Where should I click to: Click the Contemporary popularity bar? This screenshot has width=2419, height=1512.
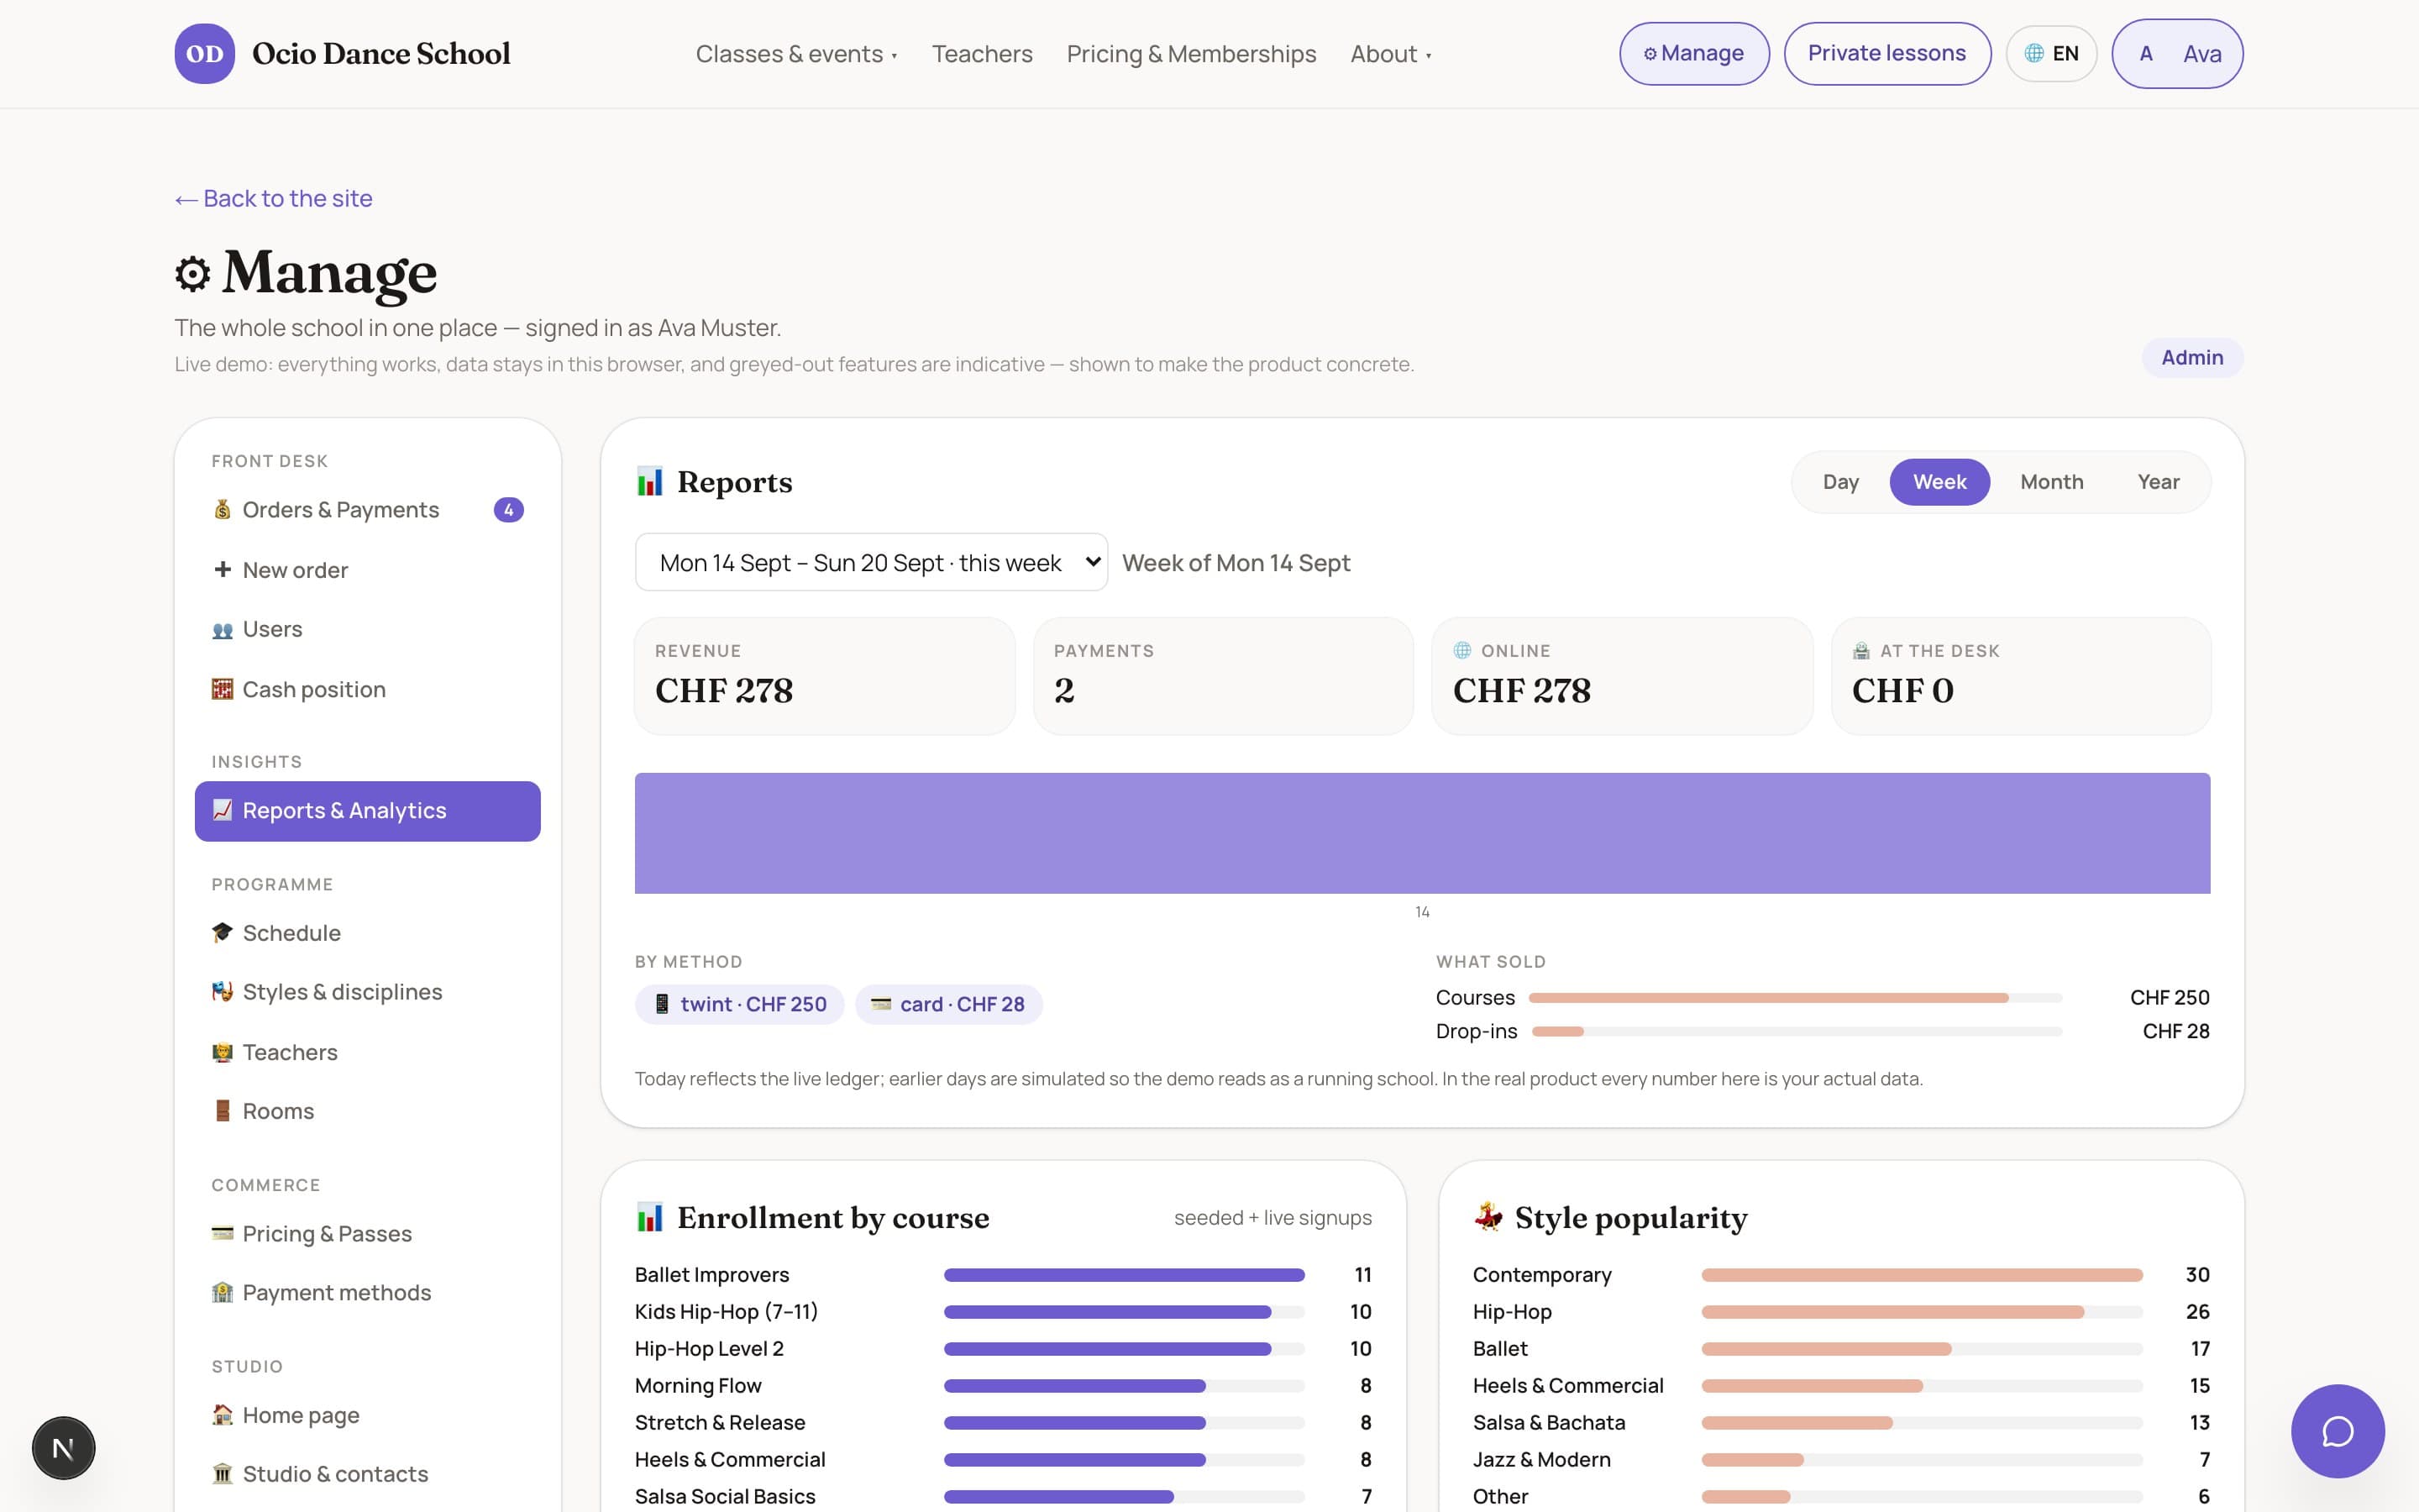click(x=1921, y=1275)
